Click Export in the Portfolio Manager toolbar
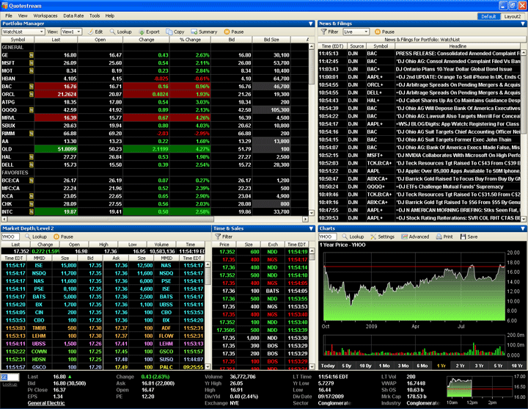Viewport: 528px width, 409px height. (x=149, y=32)
